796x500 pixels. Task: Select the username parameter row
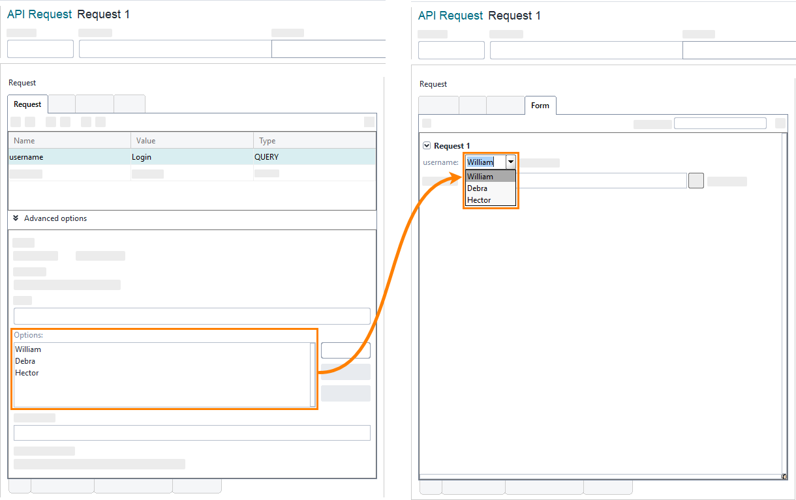tap(26, 157)
